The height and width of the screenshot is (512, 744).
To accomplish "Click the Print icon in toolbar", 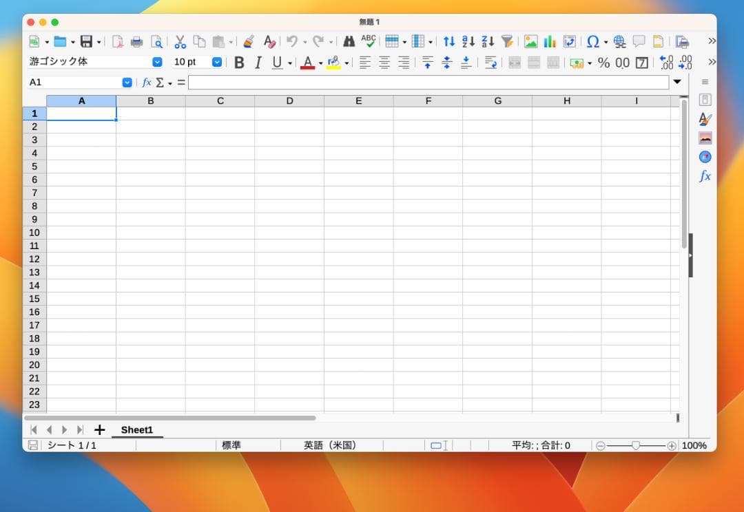I will tap(137, 41).
